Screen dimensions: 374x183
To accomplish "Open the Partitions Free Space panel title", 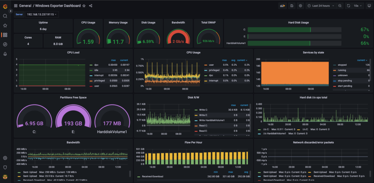I will click(73, 98).
